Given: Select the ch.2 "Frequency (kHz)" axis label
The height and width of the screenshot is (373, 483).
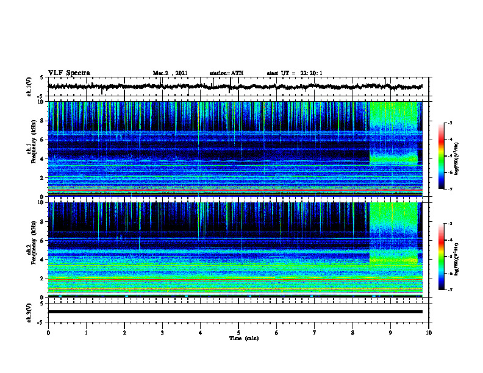Looking at the screenshot, I should (x=34, y=243).
